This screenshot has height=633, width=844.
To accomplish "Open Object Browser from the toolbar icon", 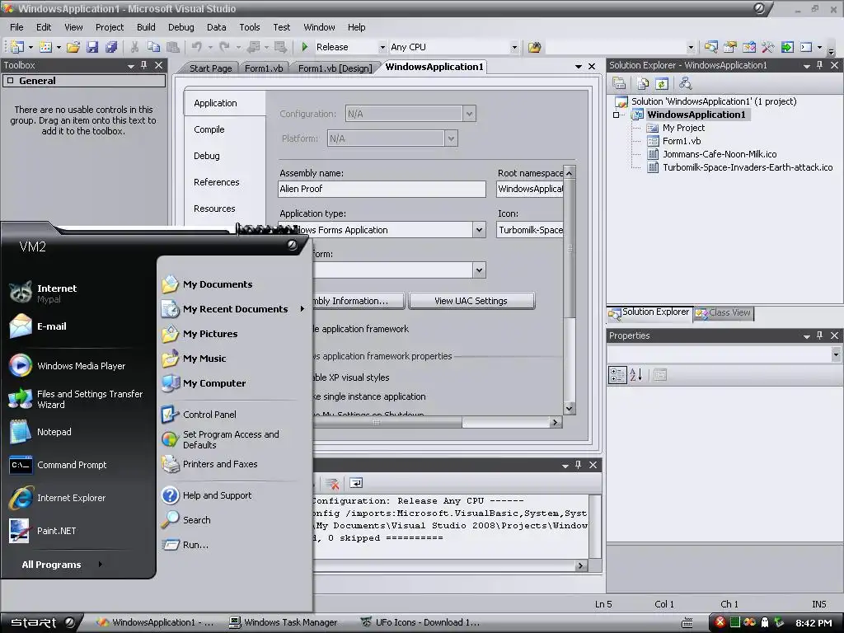I will click(x=748, y=47).
